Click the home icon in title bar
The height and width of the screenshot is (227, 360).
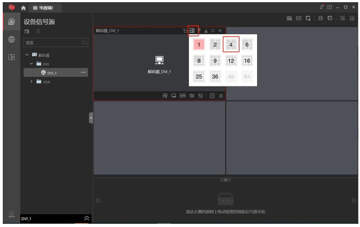pyautogui.click(x=23, y=8)
